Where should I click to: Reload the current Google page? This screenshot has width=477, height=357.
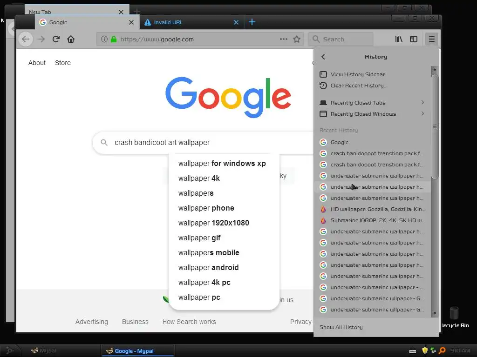tap(56, 39)
